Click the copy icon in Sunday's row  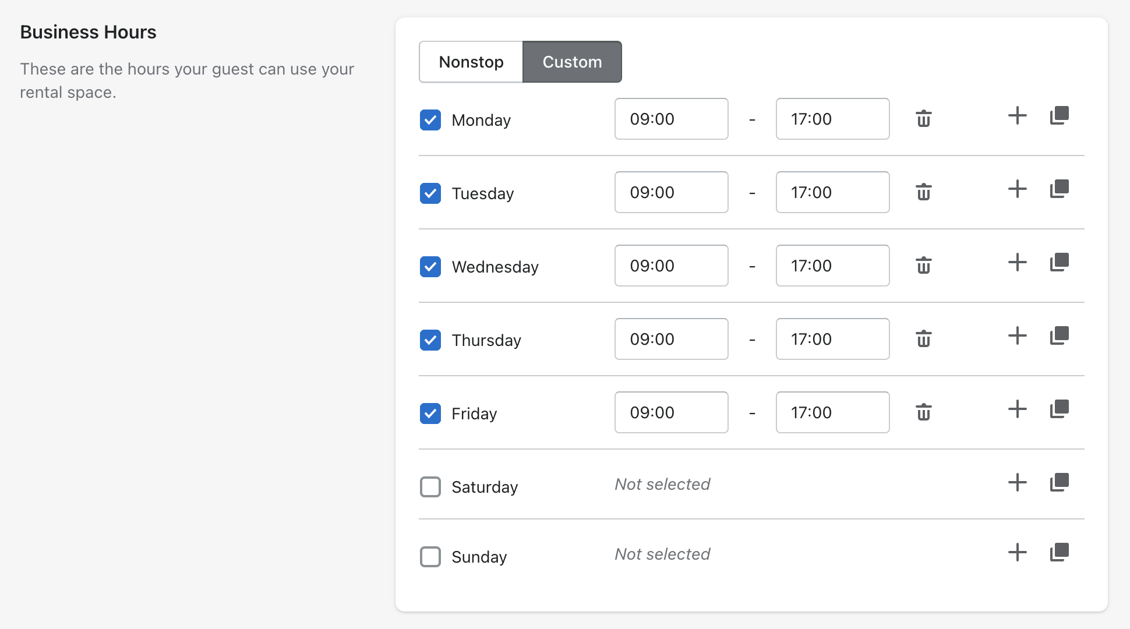click(x=1059, y=552)
